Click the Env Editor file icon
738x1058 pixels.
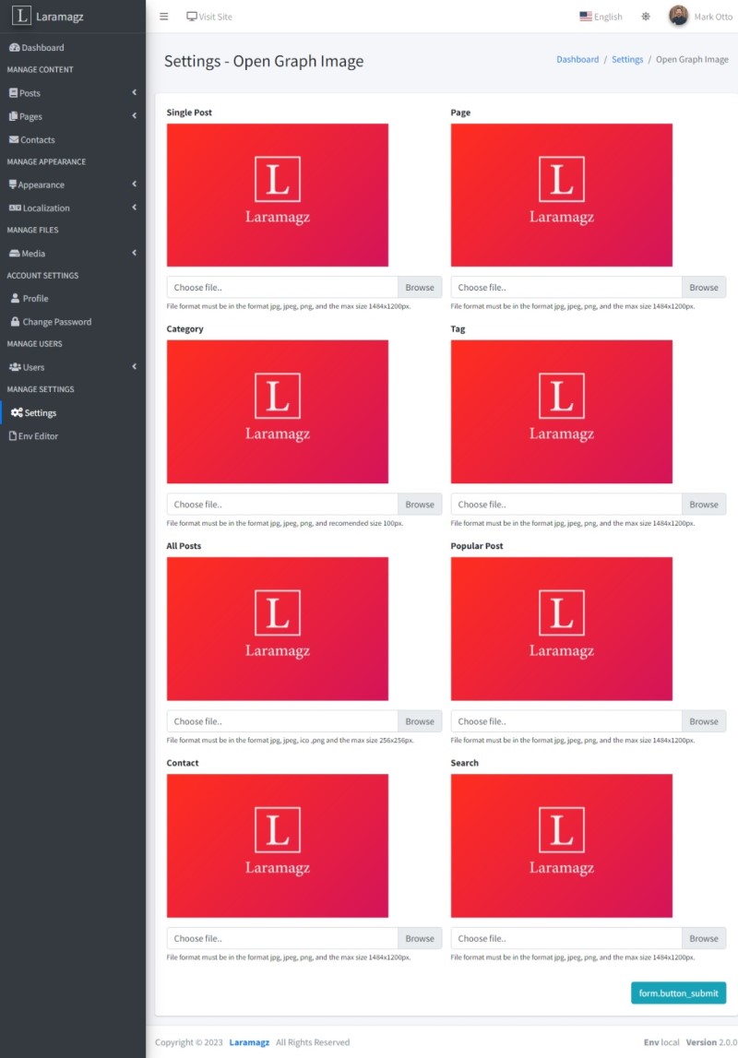tap(13, 436)
